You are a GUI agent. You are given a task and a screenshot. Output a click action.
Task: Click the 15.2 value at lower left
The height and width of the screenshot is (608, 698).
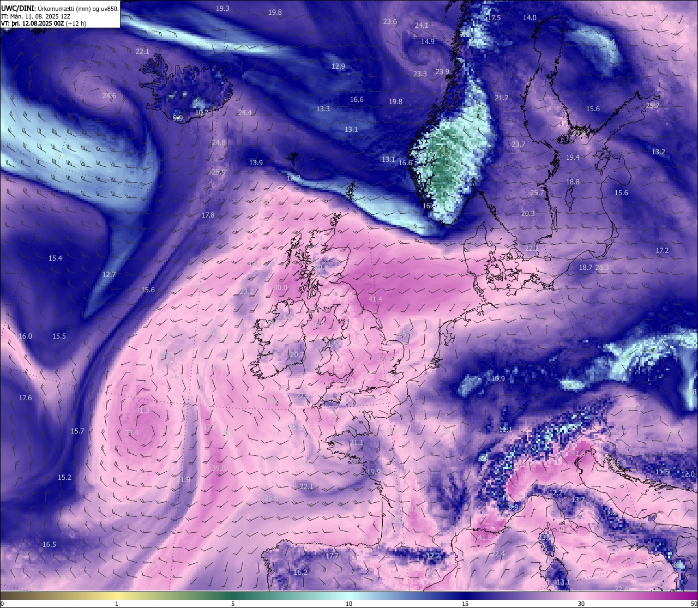(64, 477)
